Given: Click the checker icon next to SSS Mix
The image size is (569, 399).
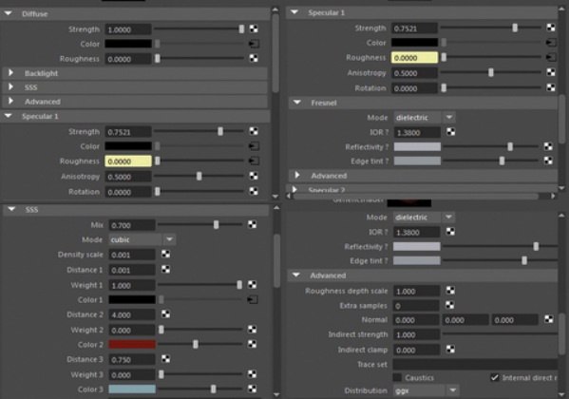Looking at the screenshot, I should pyautogui.click(x=253, y=225).
